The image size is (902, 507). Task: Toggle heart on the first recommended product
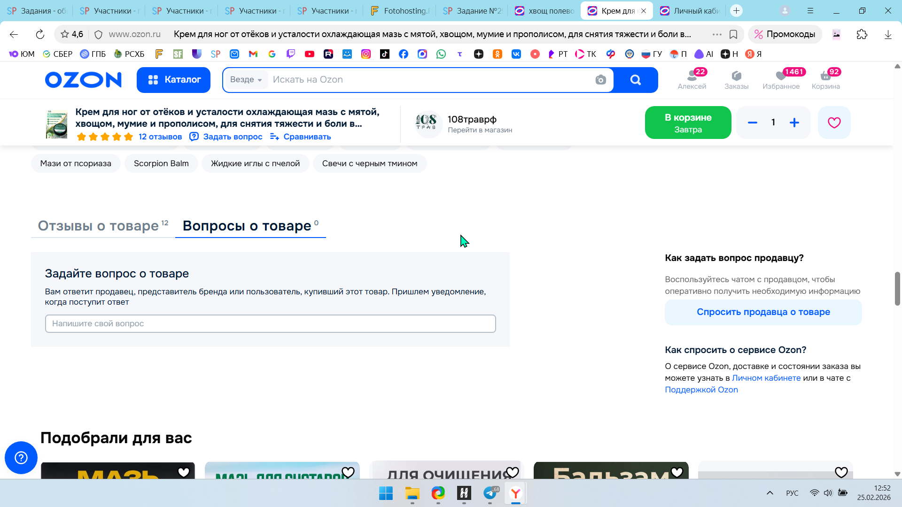[184, 472]
